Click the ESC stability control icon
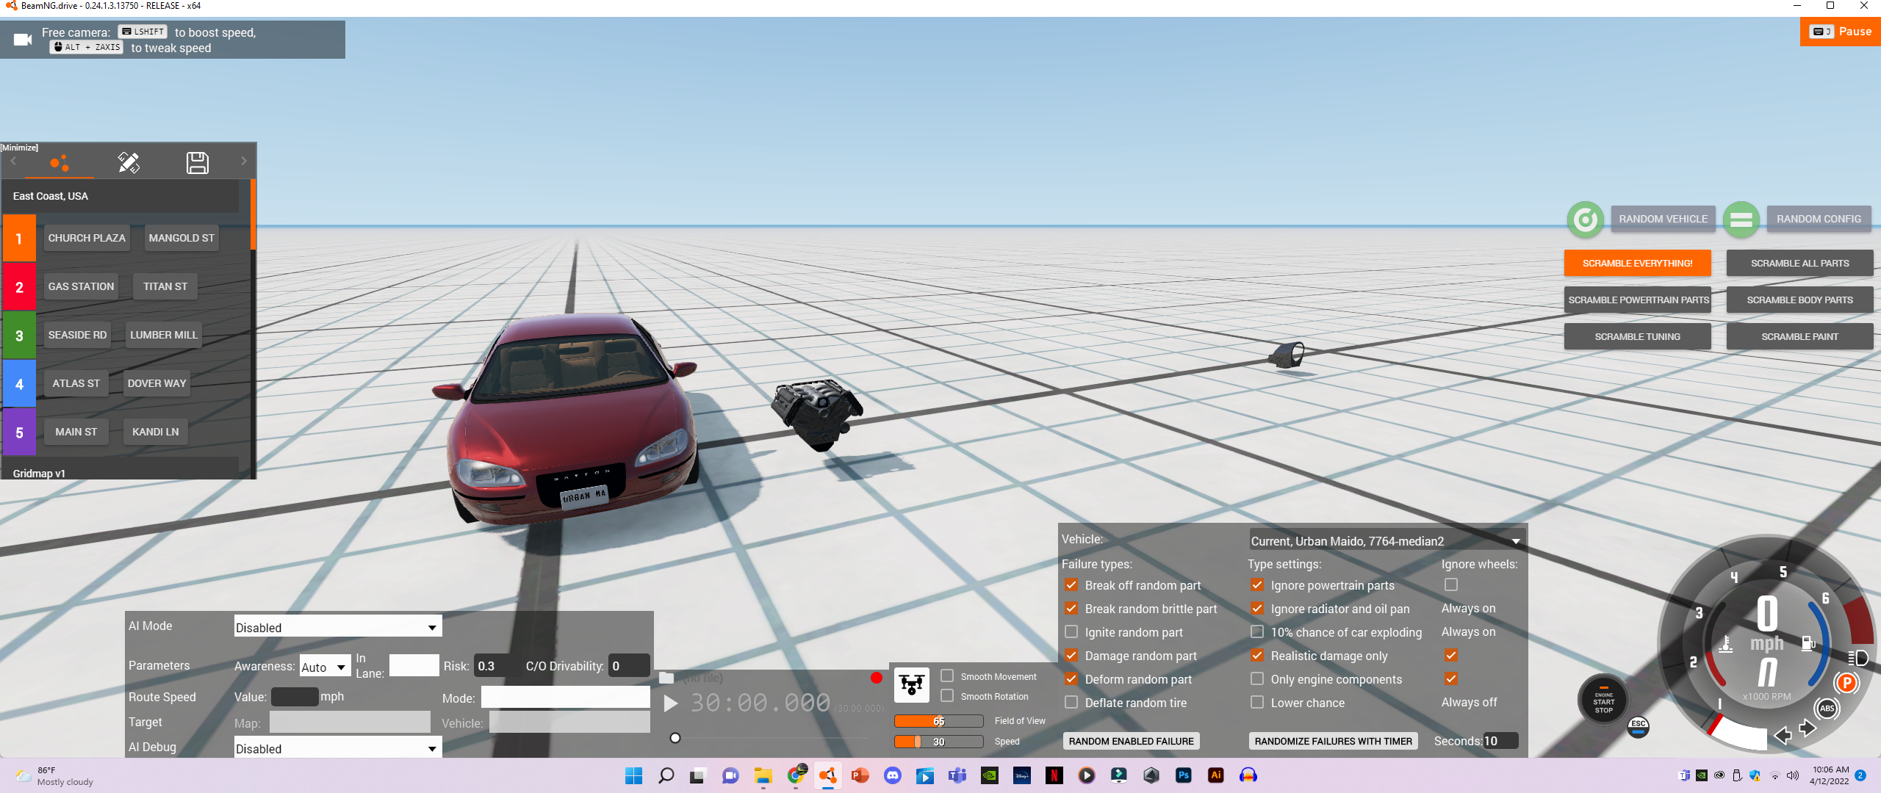 tap(1638, 726)
